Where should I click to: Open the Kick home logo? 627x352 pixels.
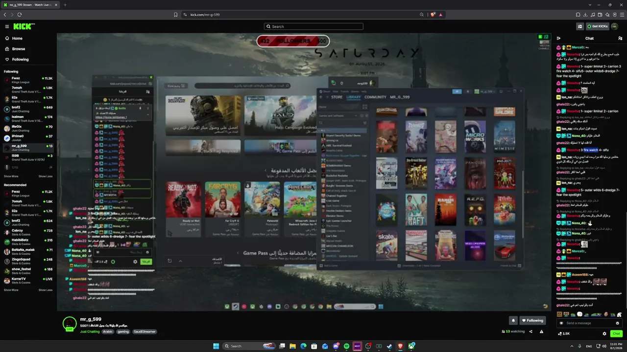tap(24, 26)
